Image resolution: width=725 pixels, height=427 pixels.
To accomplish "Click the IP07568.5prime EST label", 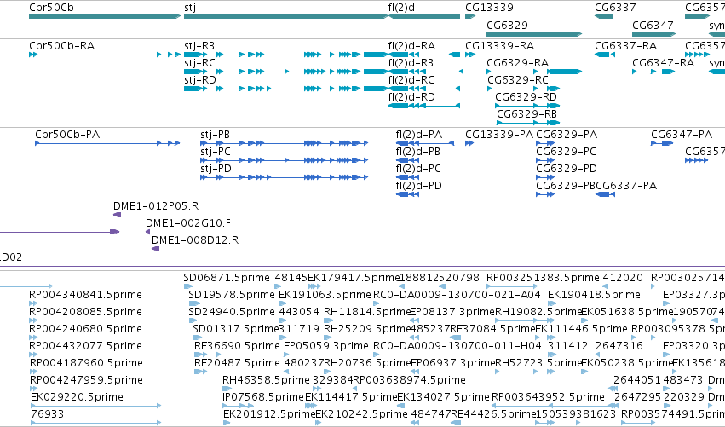I will click(263, 397).
